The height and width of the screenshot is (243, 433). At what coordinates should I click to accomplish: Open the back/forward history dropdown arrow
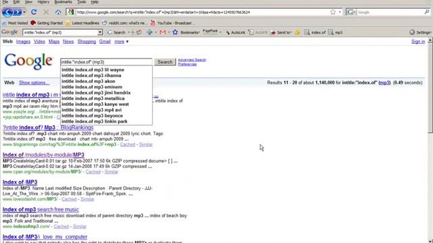24,12
